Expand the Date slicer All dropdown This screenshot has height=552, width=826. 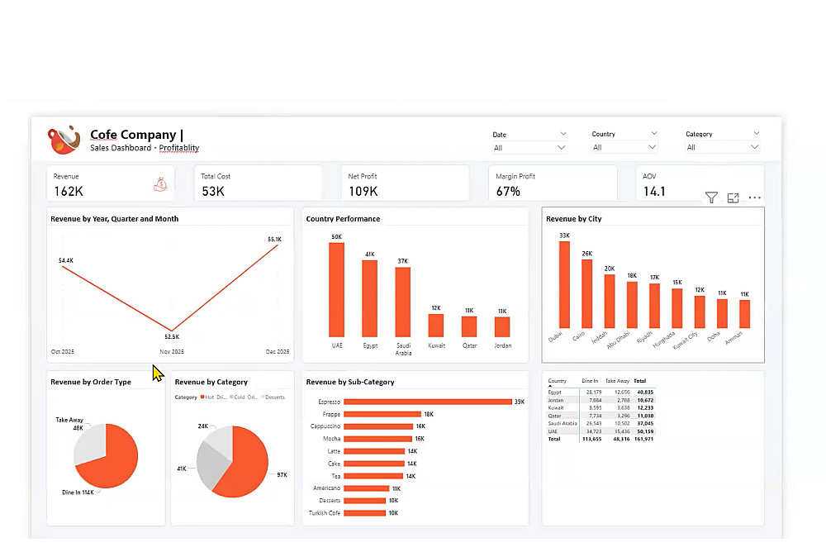(x=529, y=148)
